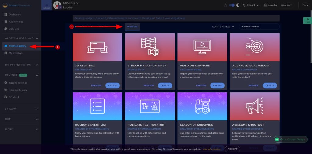Click the Video On Command thumbnail

[202, 47]
